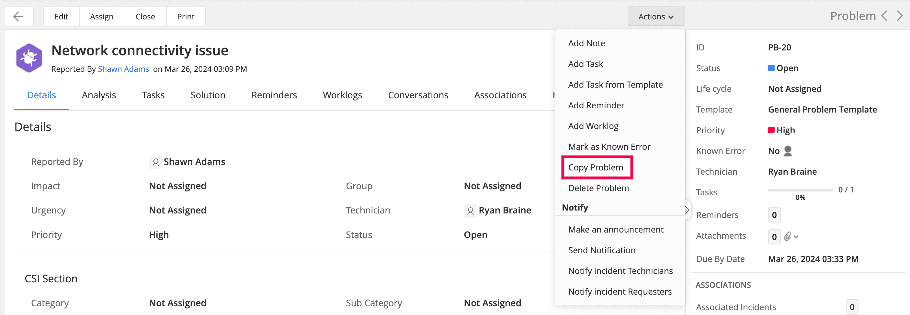
Task: Click Shawn Adams avatar in Reported By
Action: [155, 162]
